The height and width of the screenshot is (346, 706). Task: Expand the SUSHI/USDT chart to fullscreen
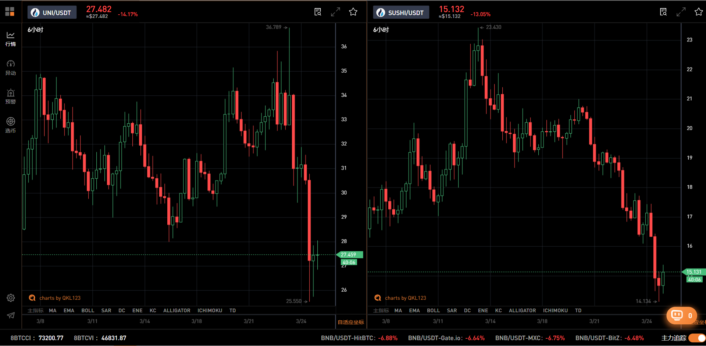pos(681,12)
